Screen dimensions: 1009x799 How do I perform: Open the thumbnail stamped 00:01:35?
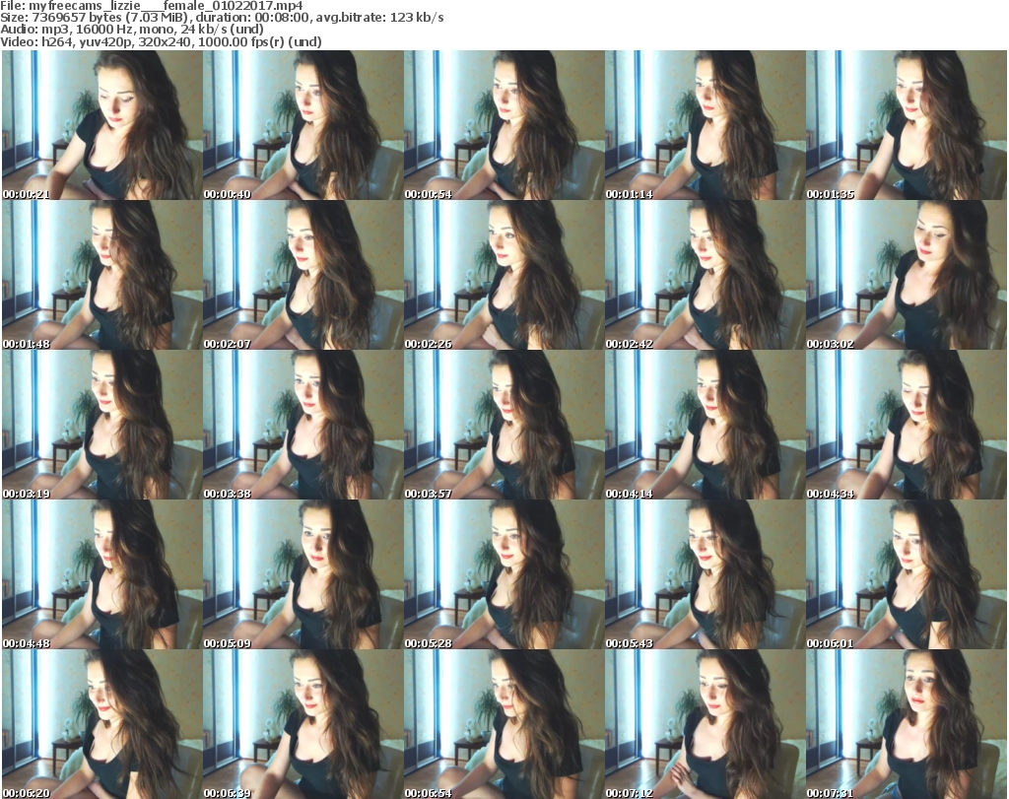click(x=907, y=125)
